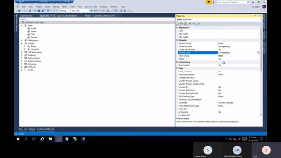Collapse the Appearance property category
The width and height of the screenshot is (281, 158).
click(x=177, y=28)
